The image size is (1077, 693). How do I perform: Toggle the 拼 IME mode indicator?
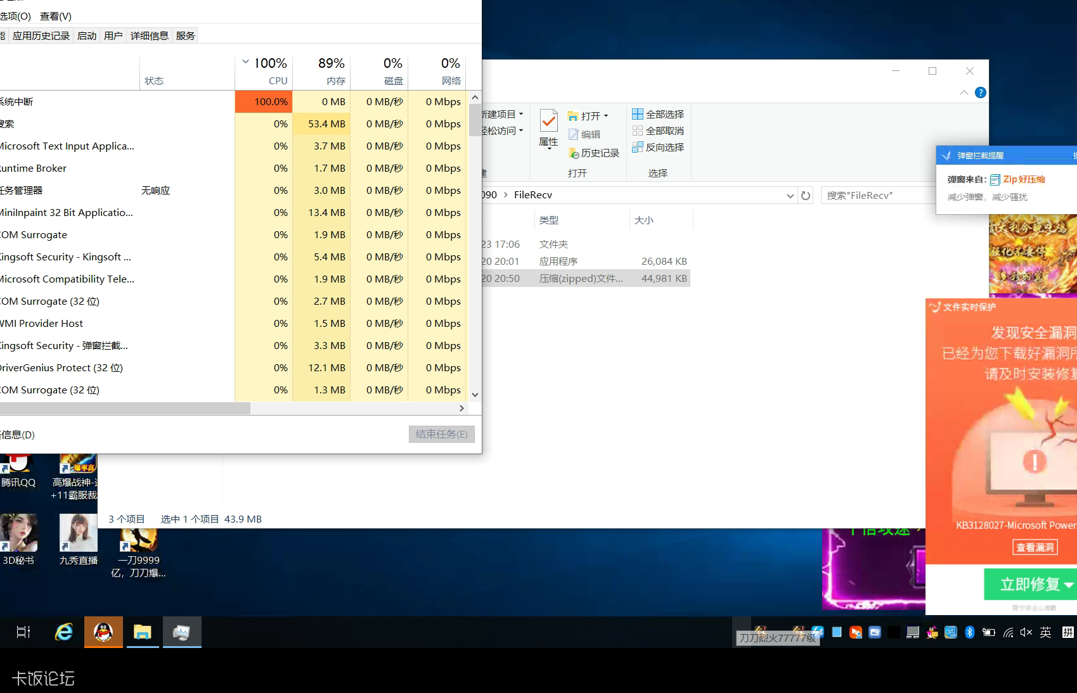[1068, 632]
